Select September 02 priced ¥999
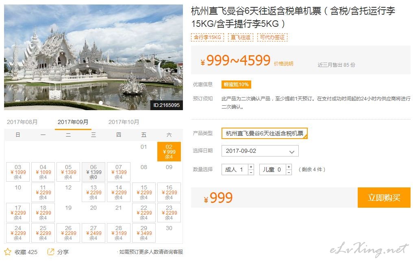Viewport: 413px width, 263px height. (x=169, y=152)
